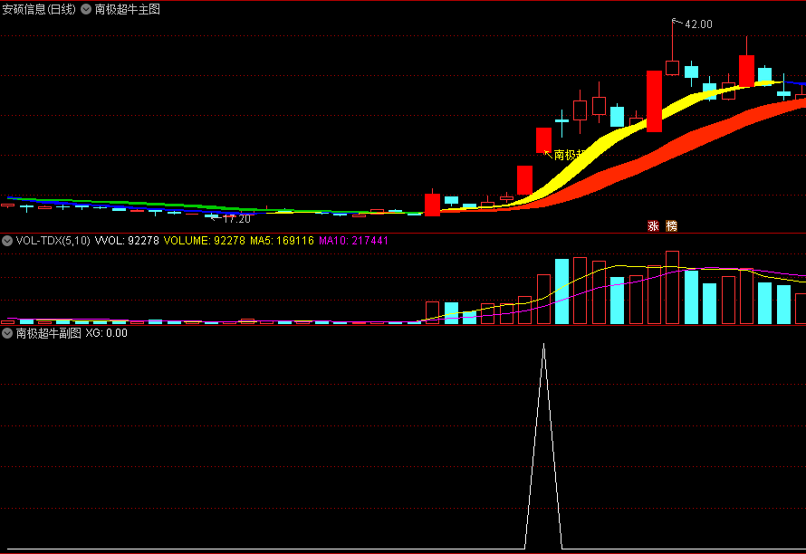Click the 涨 marker icon

pos(653,226)
